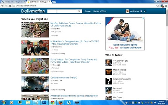Open SimplyJustRandomne question mark avatar
168x105 pixels.
coord(108,81)
